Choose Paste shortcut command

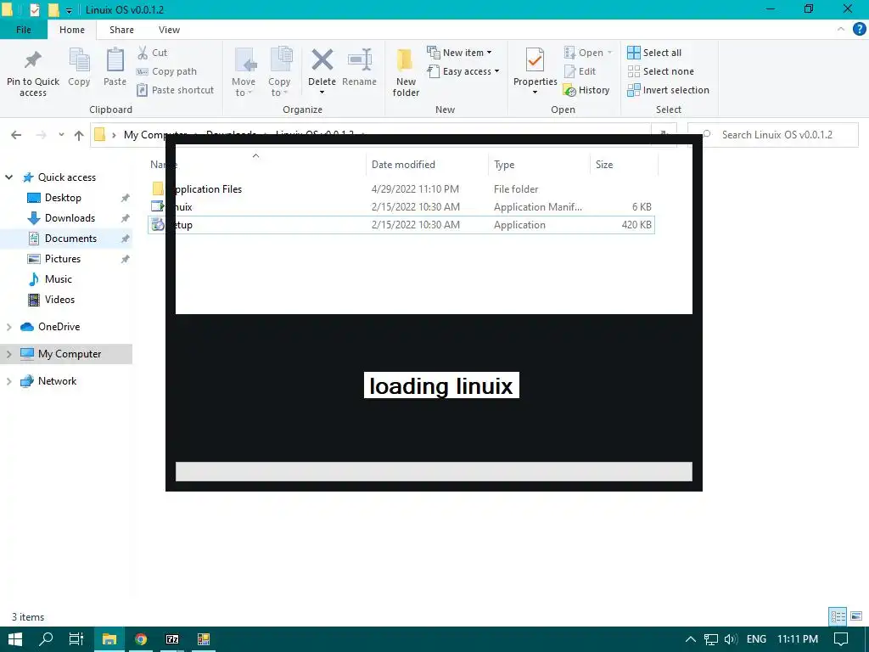[x=175, y=90]
